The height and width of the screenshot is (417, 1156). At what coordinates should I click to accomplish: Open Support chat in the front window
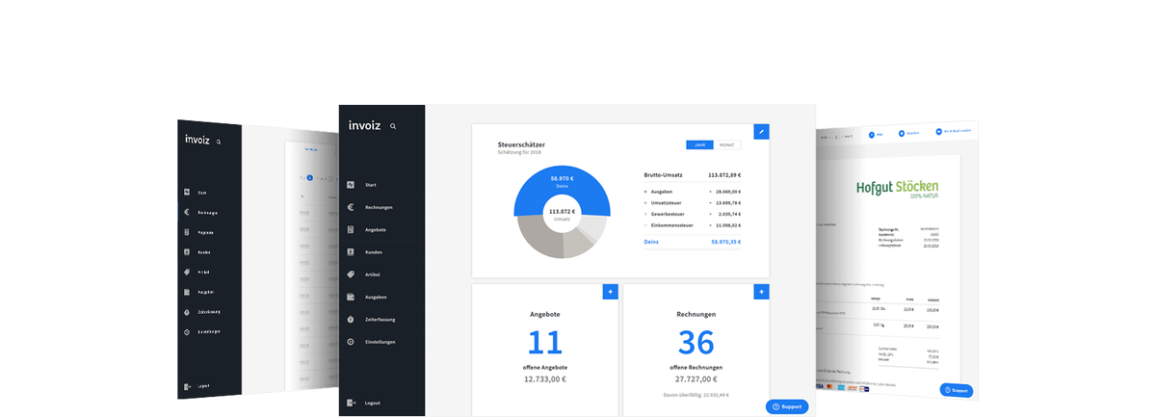click(787, 406)
